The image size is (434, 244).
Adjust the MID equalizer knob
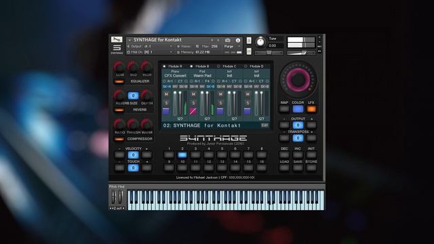(x=133, y=67)
